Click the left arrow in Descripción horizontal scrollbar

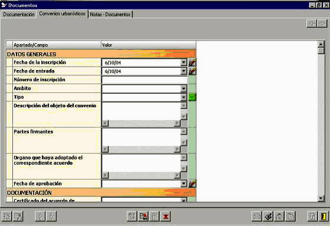(105, 123)
